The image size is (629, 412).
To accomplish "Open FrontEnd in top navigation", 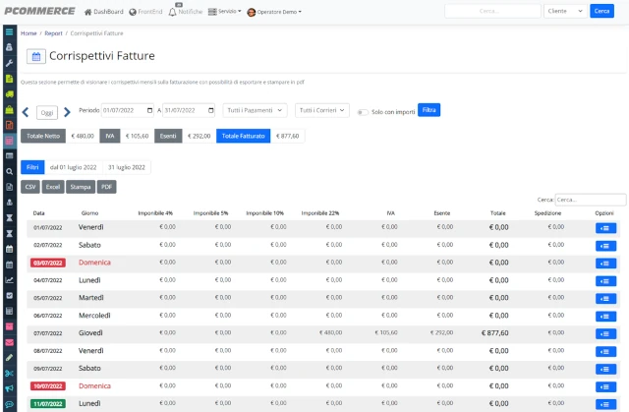I will pyautogui.click(x=145, y=12).
